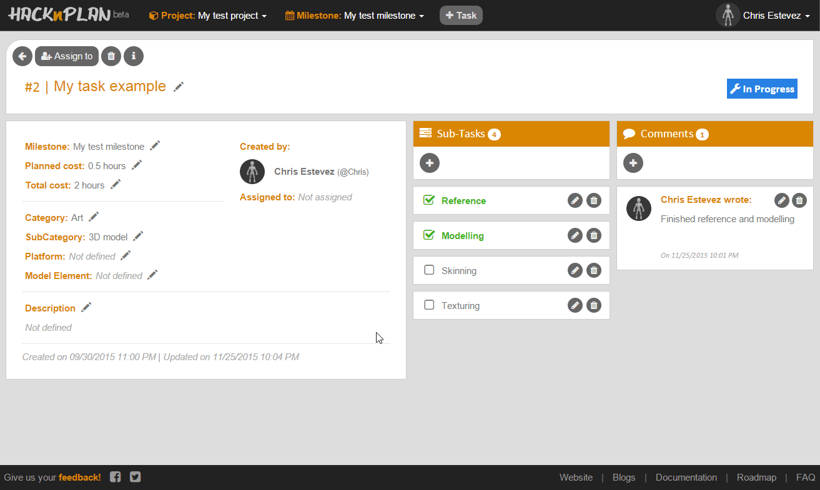Open the task info icon
Screen dimensions: 820x490
click(x=134, y=56)
